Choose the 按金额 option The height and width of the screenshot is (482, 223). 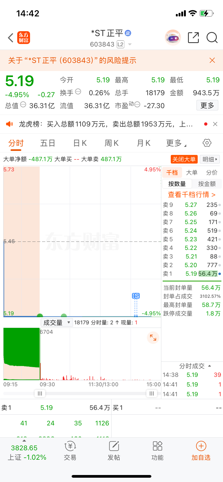coord(207,184)
